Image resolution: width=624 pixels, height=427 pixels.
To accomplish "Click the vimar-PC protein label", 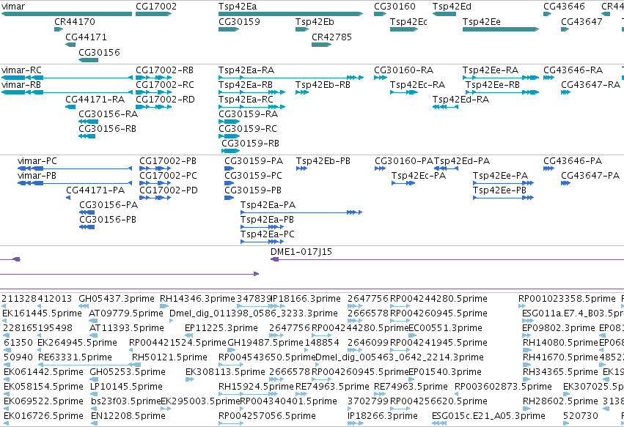I will coord(37,161).
